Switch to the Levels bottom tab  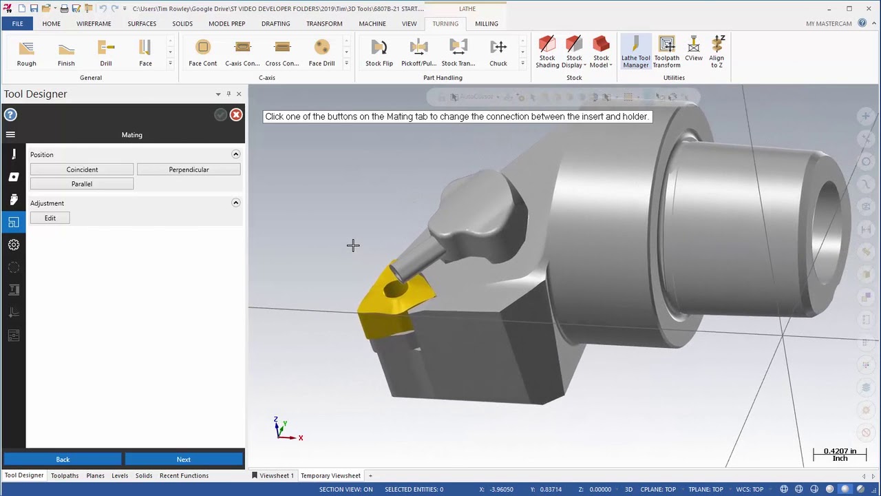coord(120,475)
